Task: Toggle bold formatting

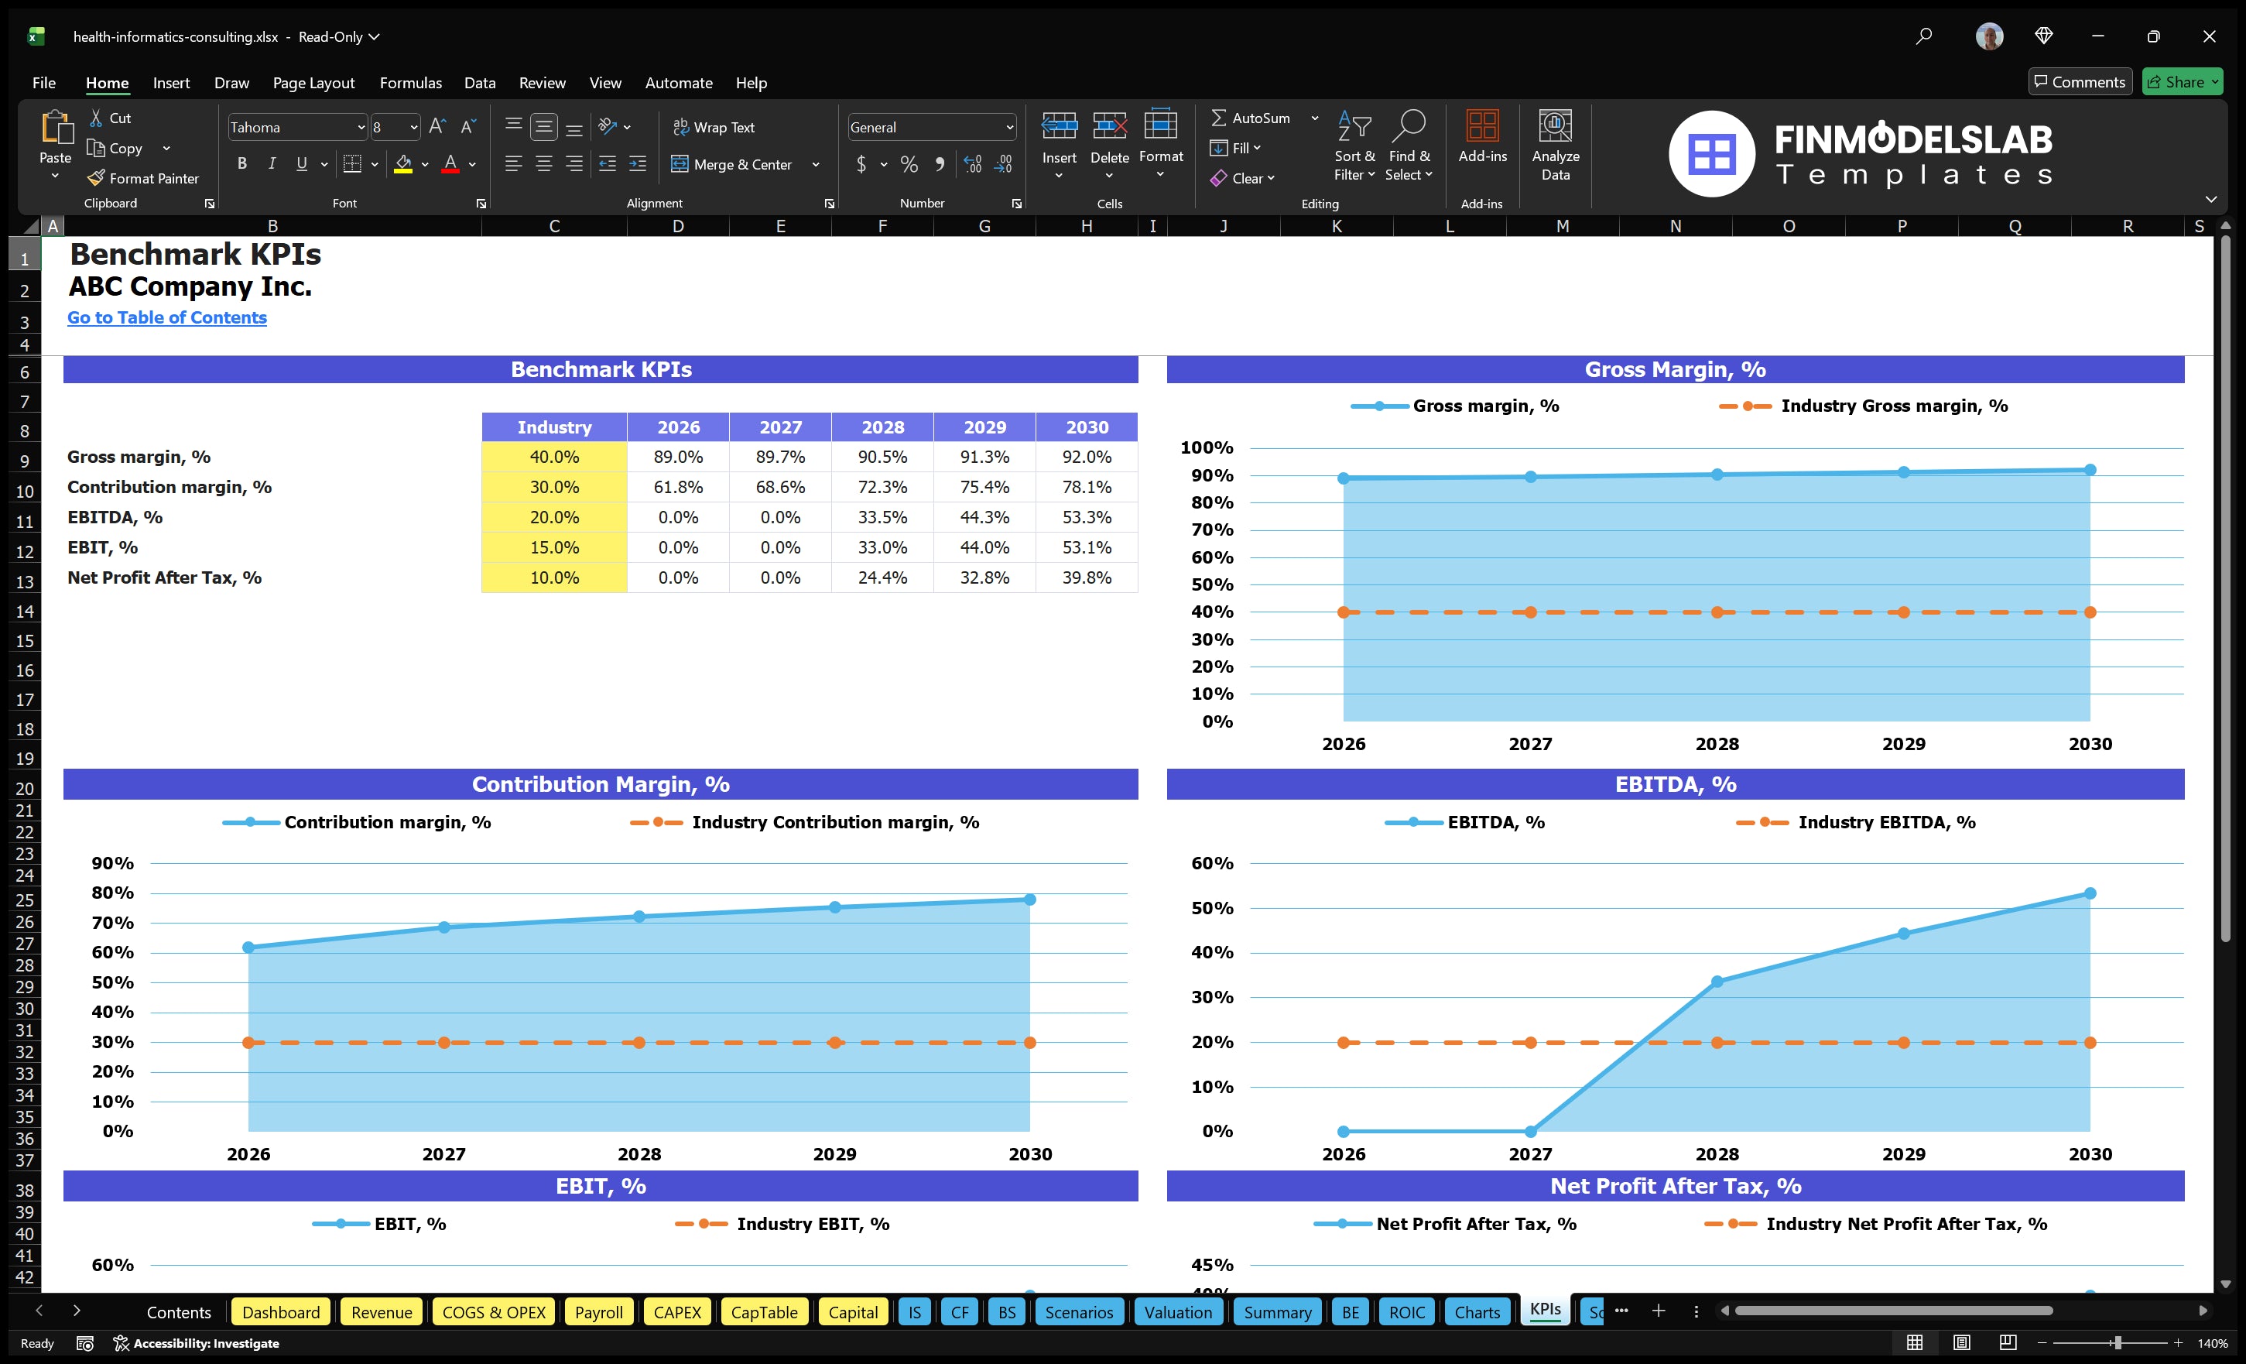Action: tap(241, 163)
